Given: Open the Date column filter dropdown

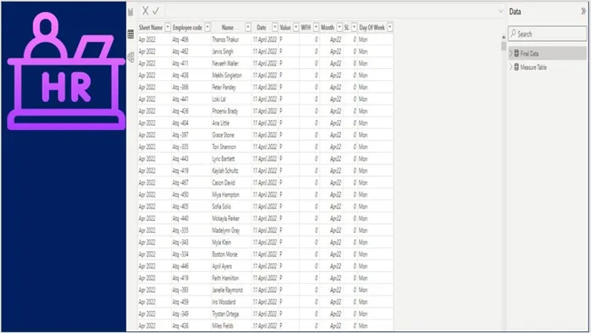Looking at the screenshot, I should point(275,27).
